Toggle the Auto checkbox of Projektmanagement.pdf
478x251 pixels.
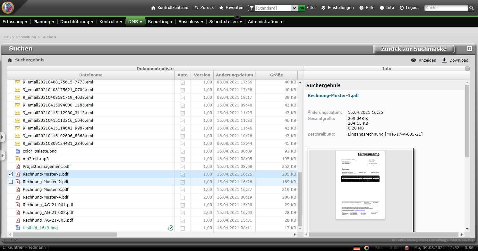click(183, 167)
